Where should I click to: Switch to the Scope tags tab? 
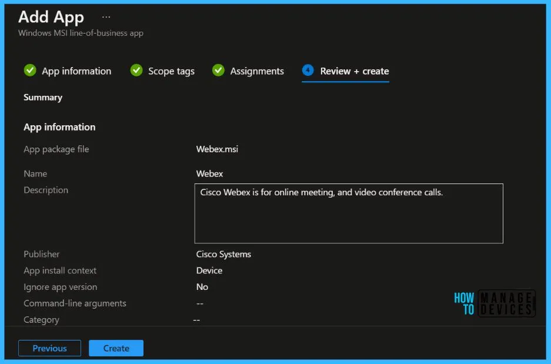pos(171,71)
